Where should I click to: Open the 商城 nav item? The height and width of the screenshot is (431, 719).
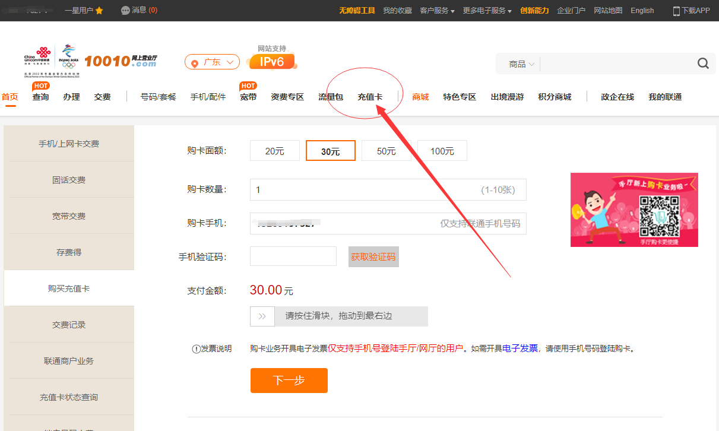click(420, 97)
